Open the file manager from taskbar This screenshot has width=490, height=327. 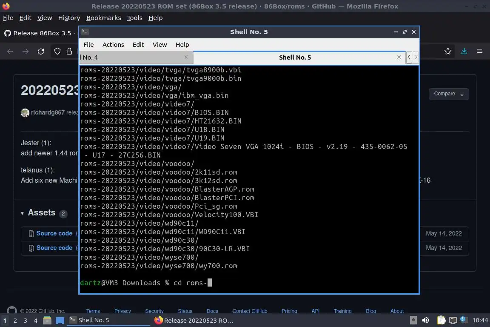point(47,321)
